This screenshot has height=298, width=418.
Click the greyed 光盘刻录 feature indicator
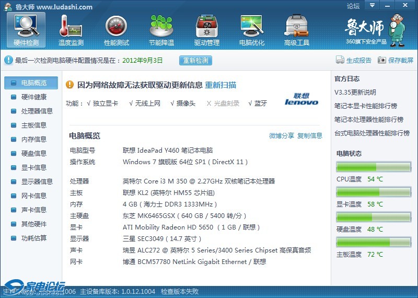[223, 104]
